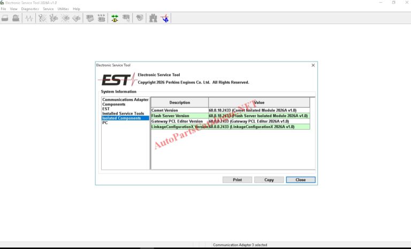
Task: Click the Copy button
Action: point(269,180)
